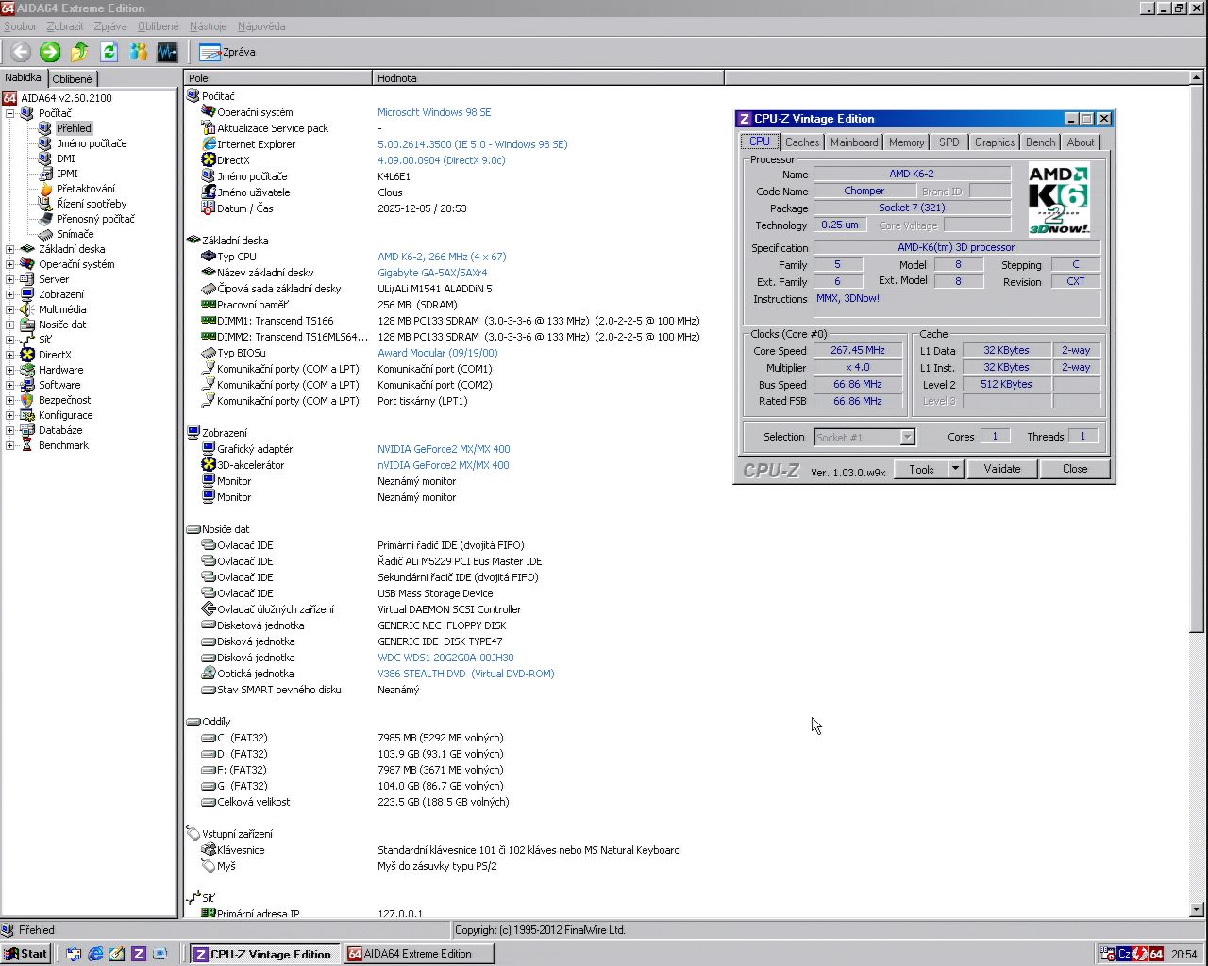Open the Zpráva report toolbar button
1208x966 pixels.
tap(227, 52)
